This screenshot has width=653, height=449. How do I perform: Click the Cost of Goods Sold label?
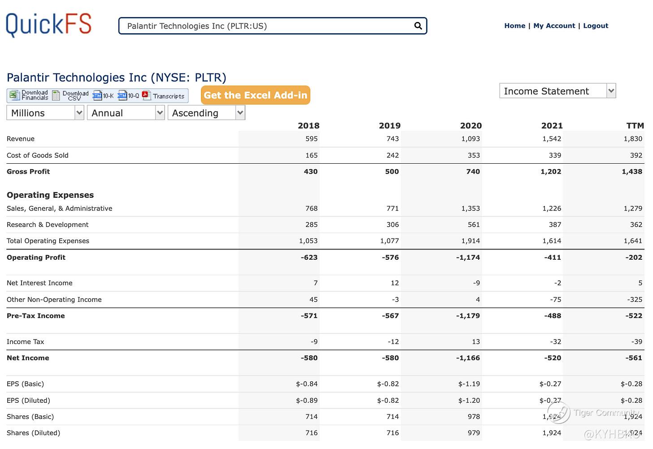point(38,156)
